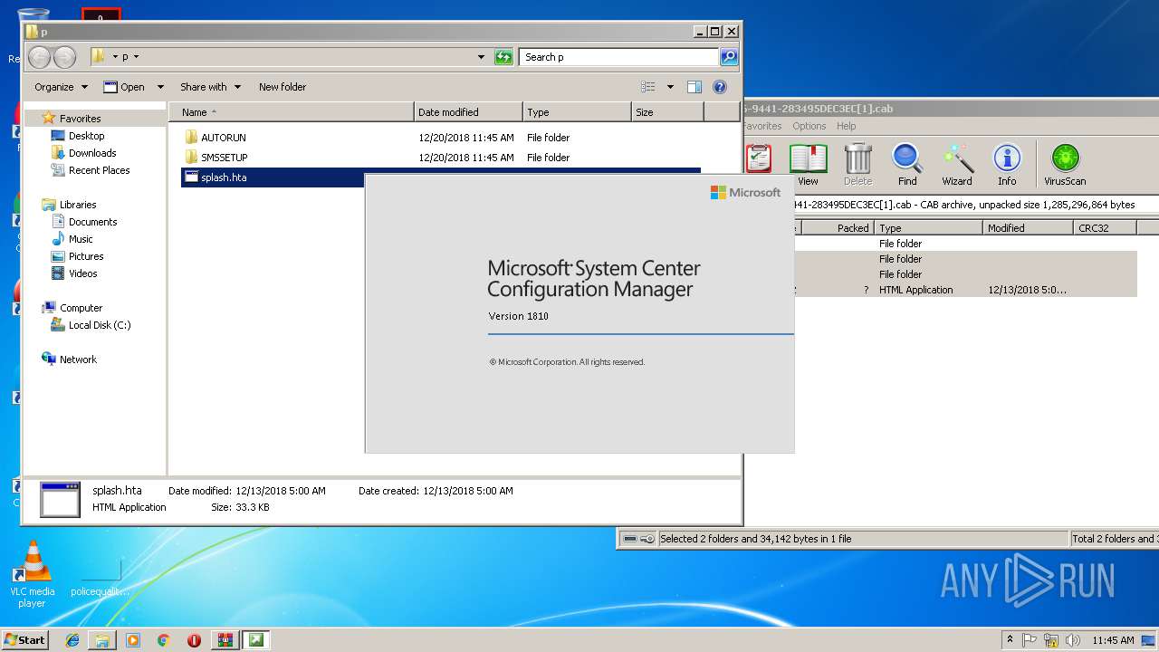Viewport: 1159px width, 652px height.
Task: Click the Start button
Action: (24, 640)
